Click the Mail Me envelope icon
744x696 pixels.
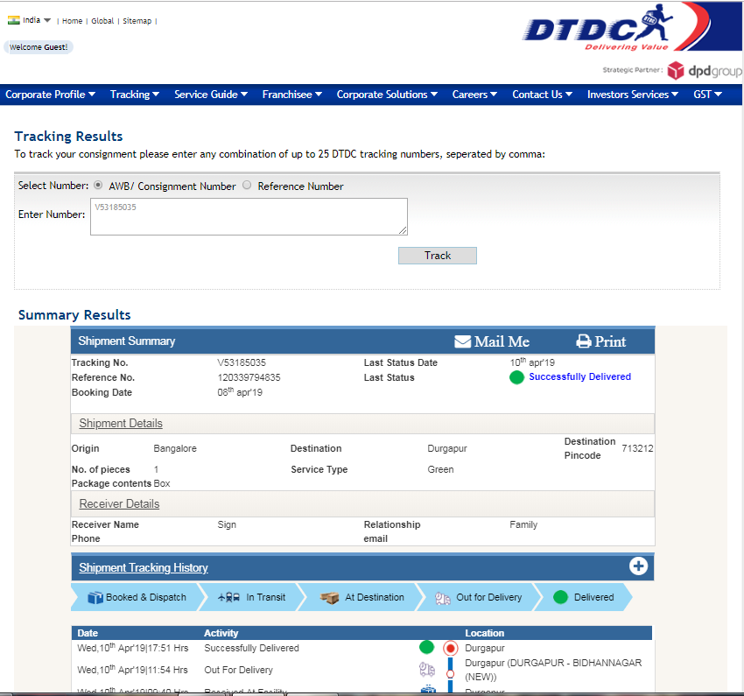pos(463,341)
